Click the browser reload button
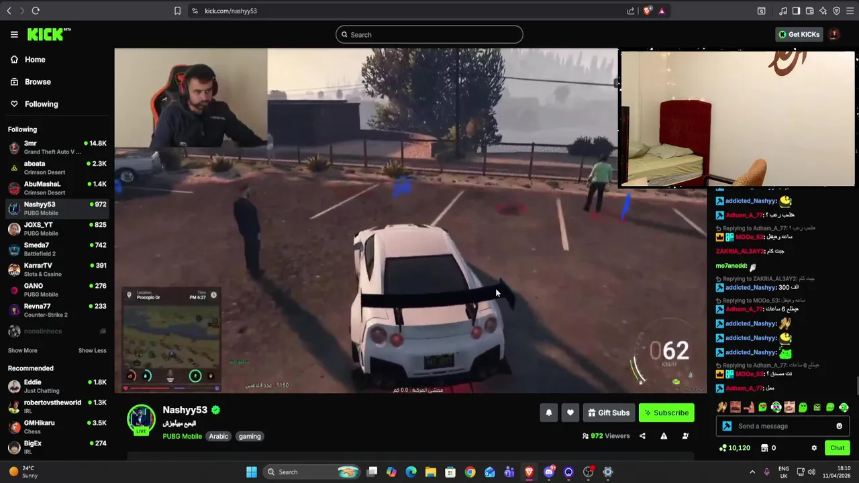The width and height of the screenshot is (859, 483). pyautogui.click(x=36, y=11)
